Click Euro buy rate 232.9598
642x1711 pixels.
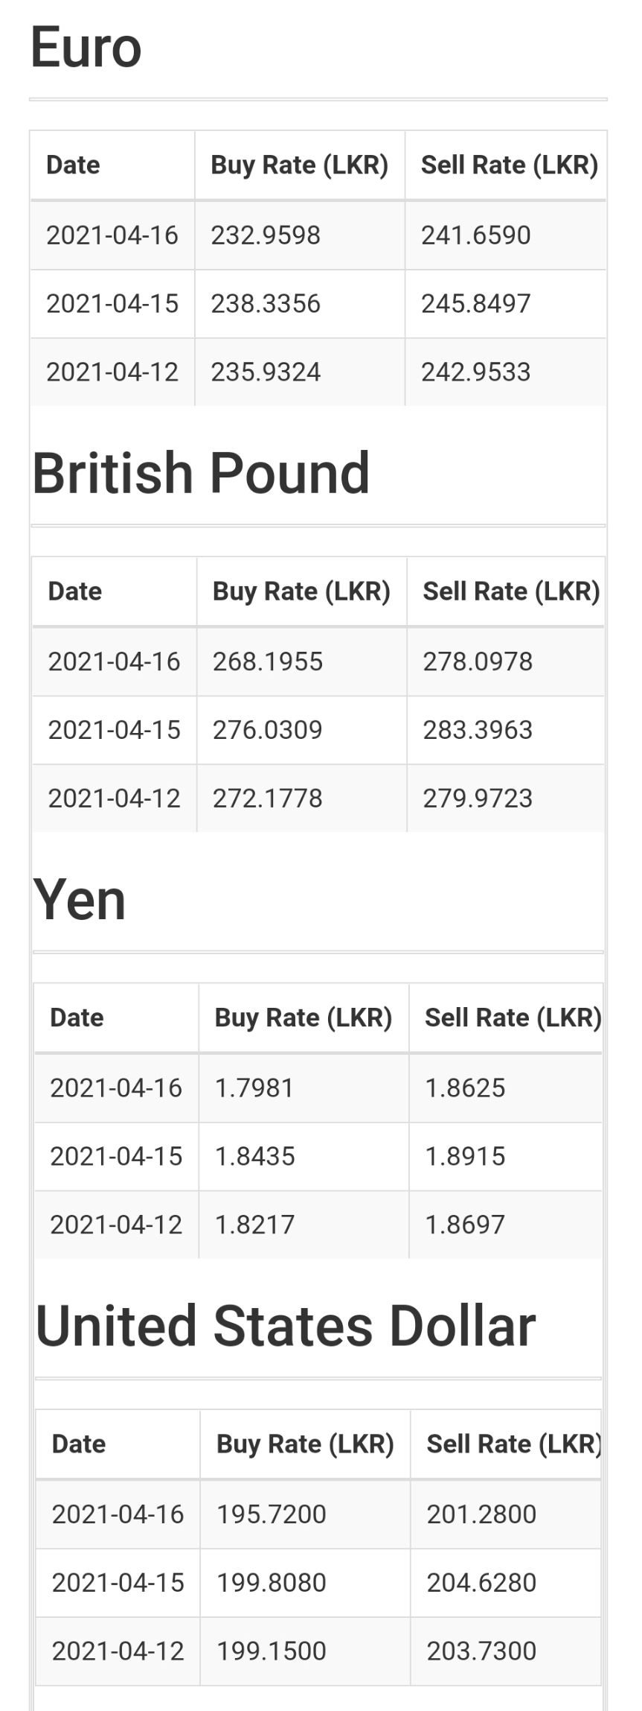pos(266,235)
